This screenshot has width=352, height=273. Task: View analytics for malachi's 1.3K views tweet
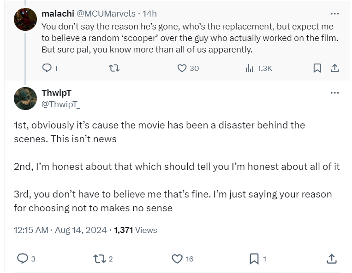pyautogui.click(x=250, y=68)
